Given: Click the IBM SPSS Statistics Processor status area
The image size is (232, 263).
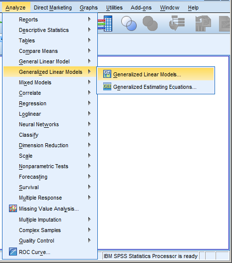Looking at the screenshot, I should coord(151,256).
